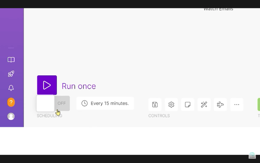Select the Watch Emails module label

click(218, 9)
